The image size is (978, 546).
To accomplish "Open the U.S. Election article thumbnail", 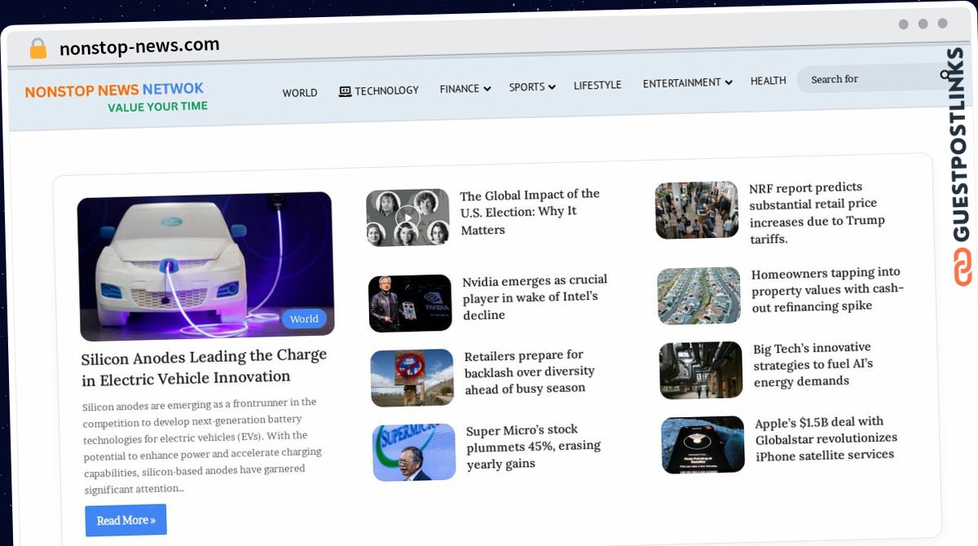I will tap(407, 218).
